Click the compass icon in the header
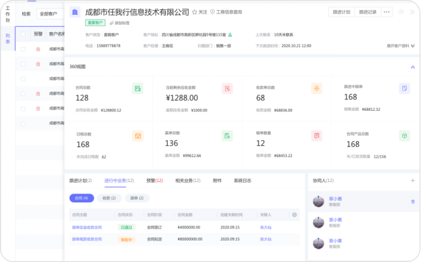This screenshot has width=421, height=262. tap(401, 12)
